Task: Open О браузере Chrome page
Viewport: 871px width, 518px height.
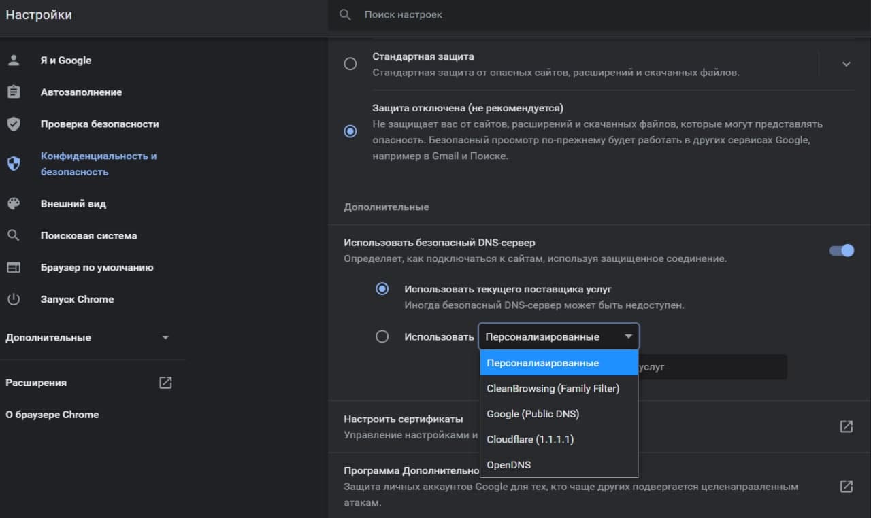Action: tap(52, 414)
